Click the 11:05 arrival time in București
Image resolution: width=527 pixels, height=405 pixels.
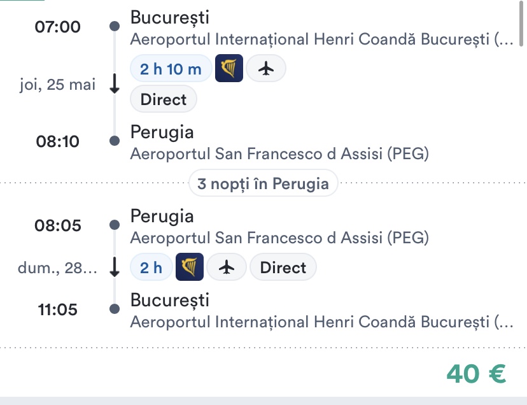[x=57, y=310]
